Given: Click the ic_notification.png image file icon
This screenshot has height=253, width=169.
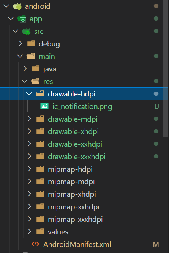Looking at the screenshot, I should [44, 106].
